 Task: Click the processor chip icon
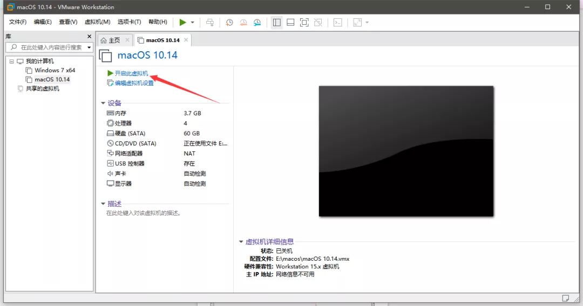click(110, 123)
